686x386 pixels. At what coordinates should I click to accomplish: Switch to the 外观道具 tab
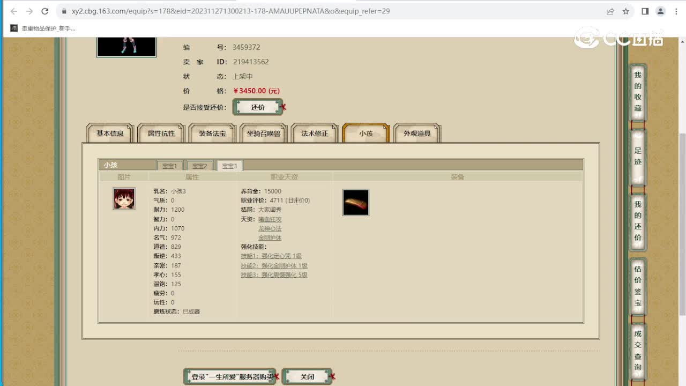417,133
